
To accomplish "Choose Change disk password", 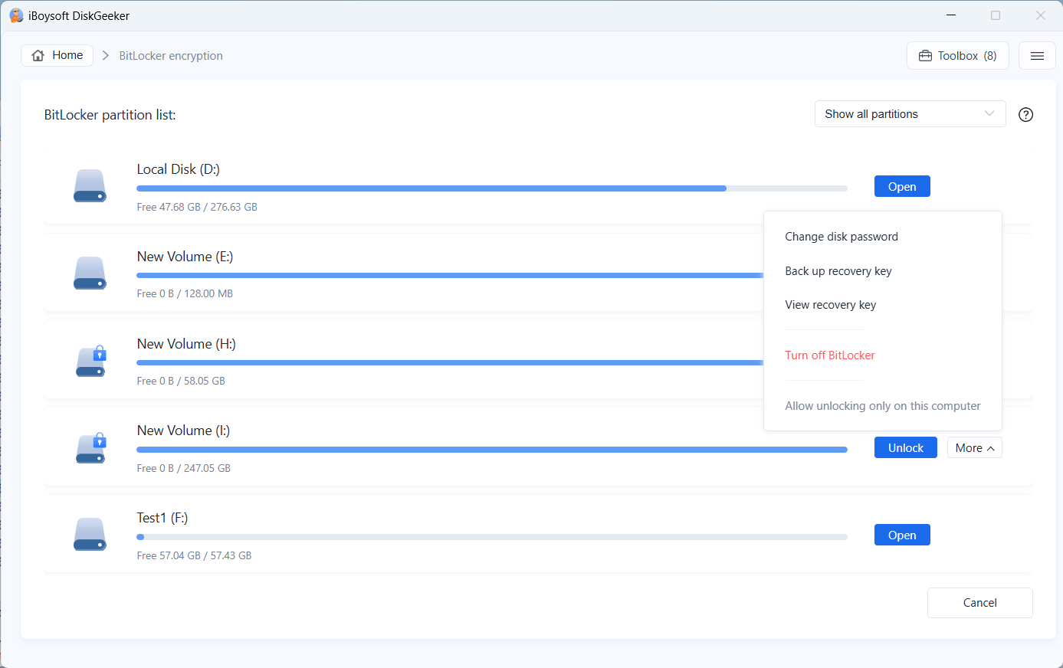I will [x=842, y=237].
